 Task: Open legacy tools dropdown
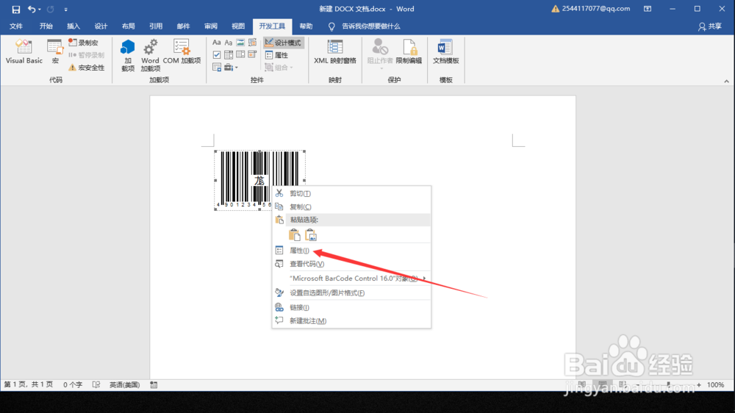point(231,68)
